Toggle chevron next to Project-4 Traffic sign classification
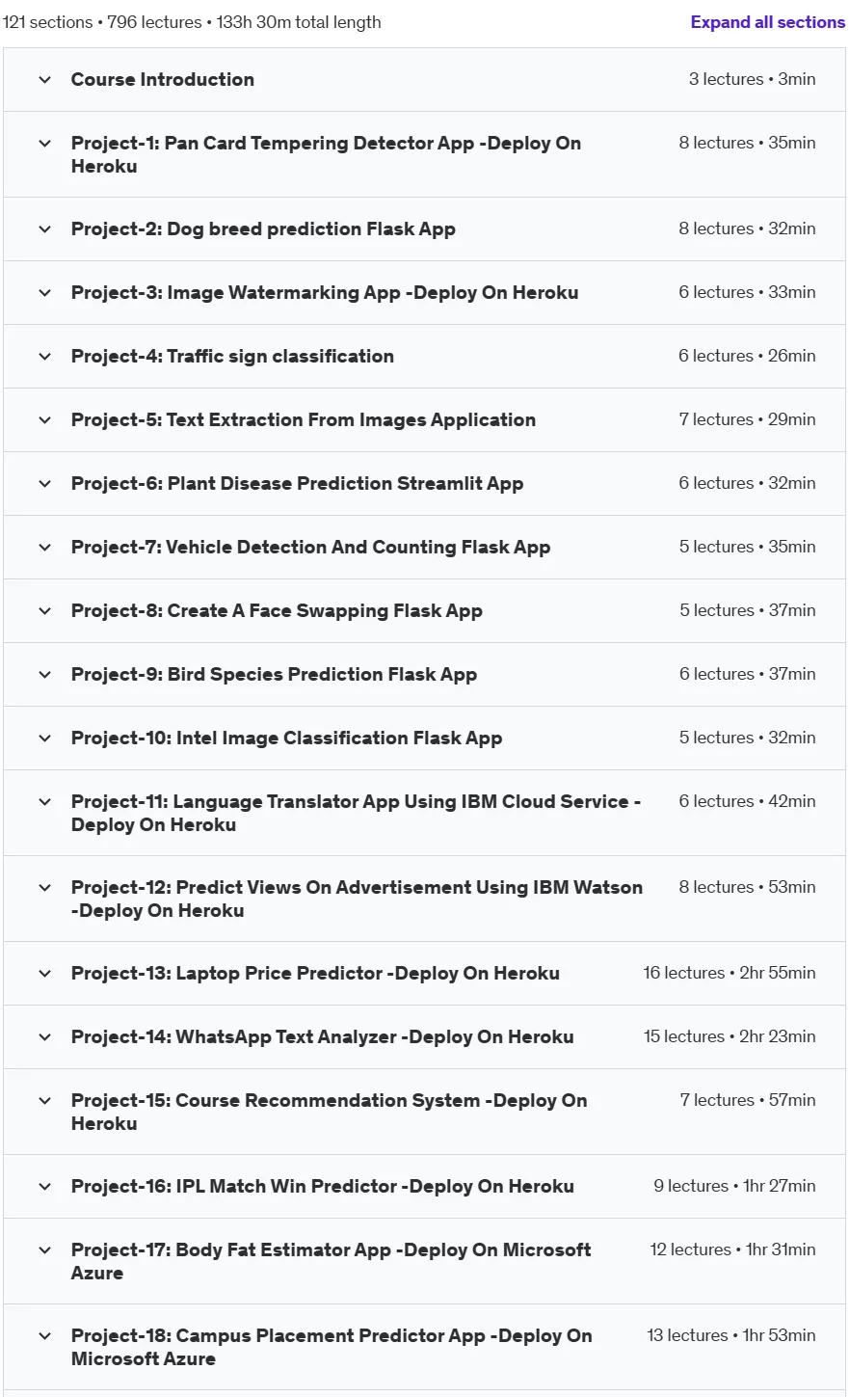The height and width of the screenshot is (1397, 849). tap(44, 357)
